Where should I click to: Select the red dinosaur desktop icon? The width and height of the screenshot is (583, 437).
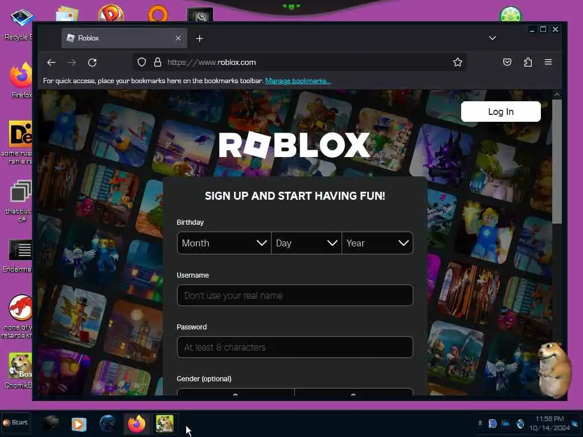(x=20, y=308)
